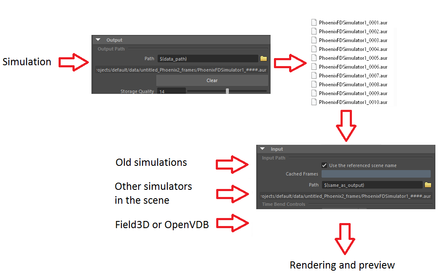Screen dimensions: 440x274
Task: Collapse the Output rollout triangle
Action: pyautogui.click(x=98, y=40)
